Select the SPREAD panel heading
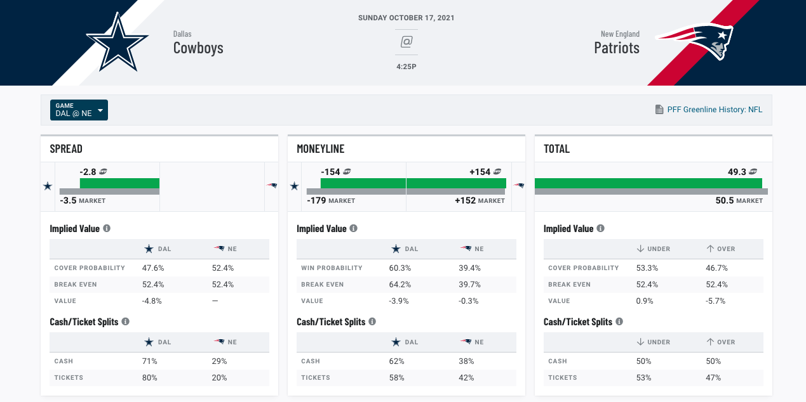The height and width of the screenshot is (402, 806). (x=66, y=149)
